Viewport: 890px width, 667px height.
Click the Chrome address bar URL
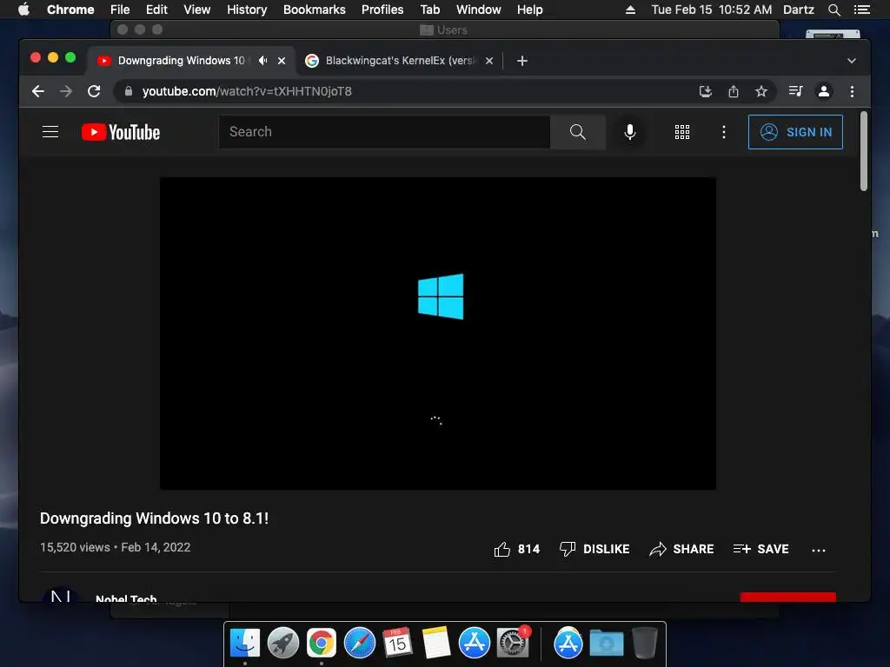click(x=246, y=91)
